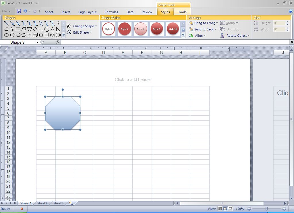This screenshot has width=294, height=213.
Task: Switch to the Formulas ribbon tab
Action: pos(111,12)
